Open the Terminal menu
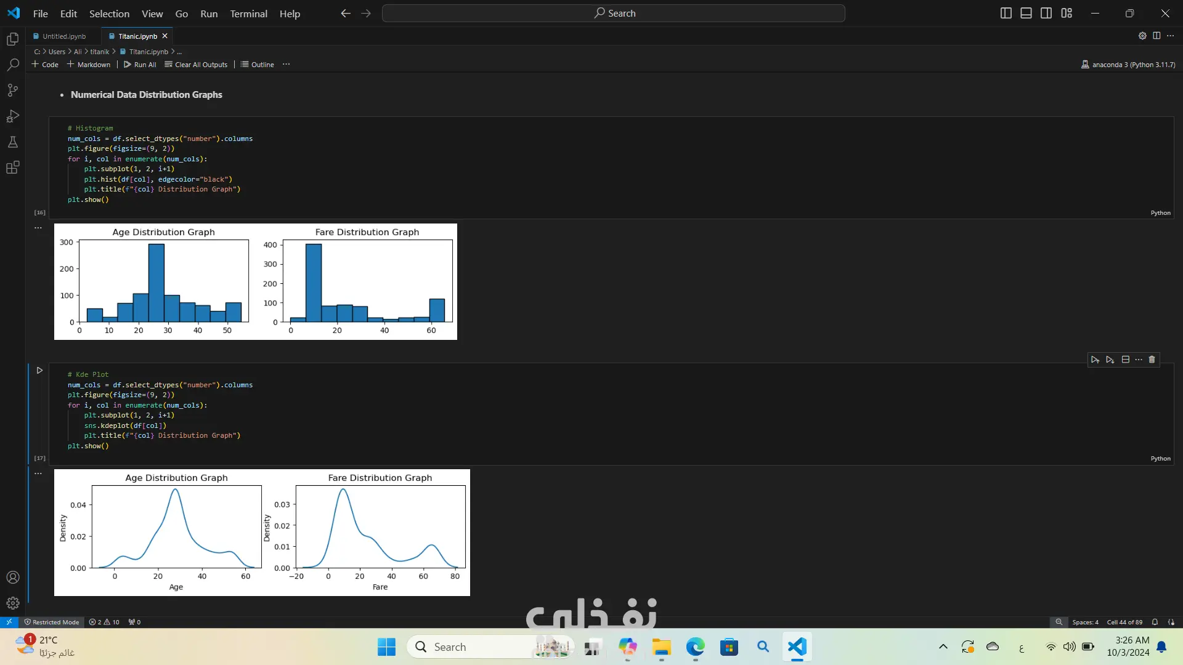This screenshot has width=1183, height=665. coord(248,14)
